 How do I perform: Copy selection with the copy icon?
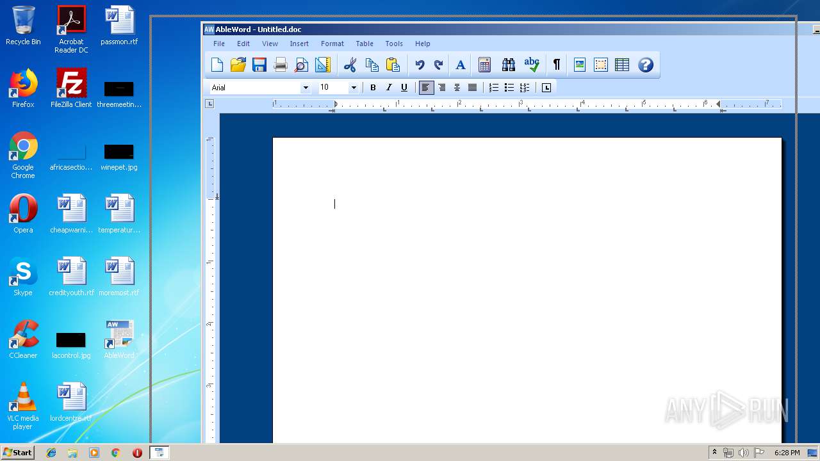pyautogui.click(x=372, y=65)
